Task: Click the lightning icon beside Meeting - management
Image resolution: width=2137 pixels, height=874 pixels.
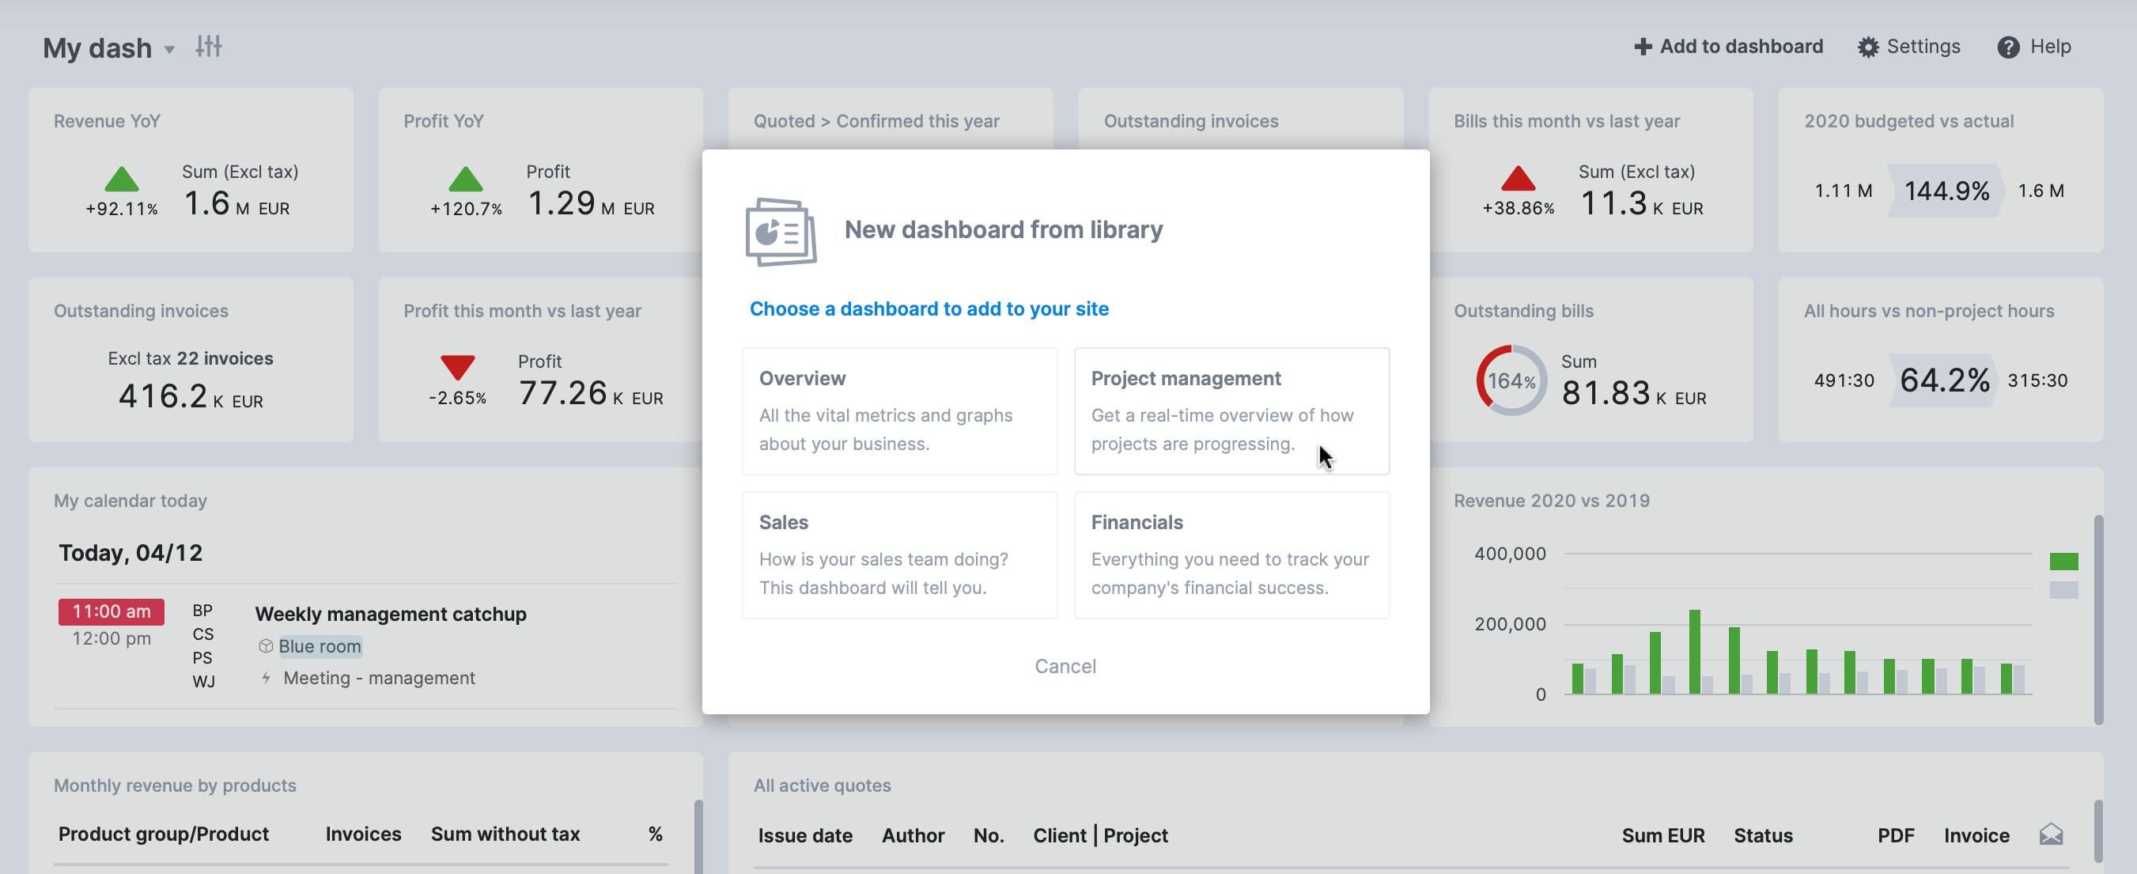Action: tap(266, 678)
